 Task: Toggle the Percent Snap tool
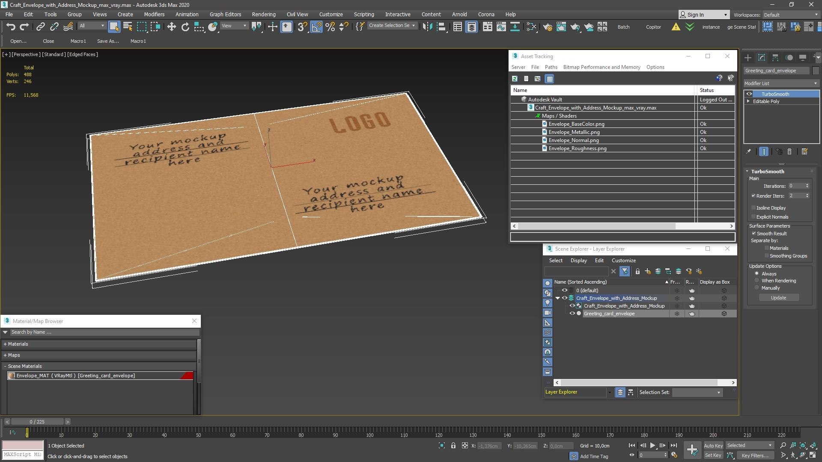pos(330,27)
